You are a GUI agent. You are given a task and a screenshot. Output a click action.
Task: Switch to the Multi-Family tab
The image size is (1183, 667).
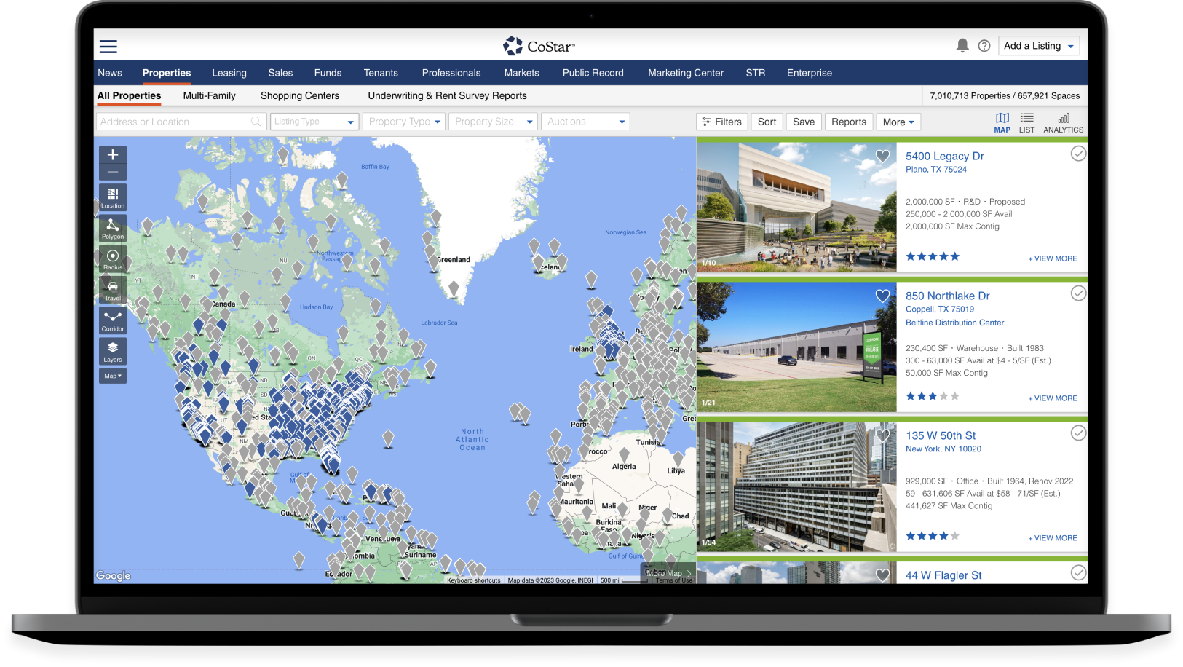click(209, 95)
